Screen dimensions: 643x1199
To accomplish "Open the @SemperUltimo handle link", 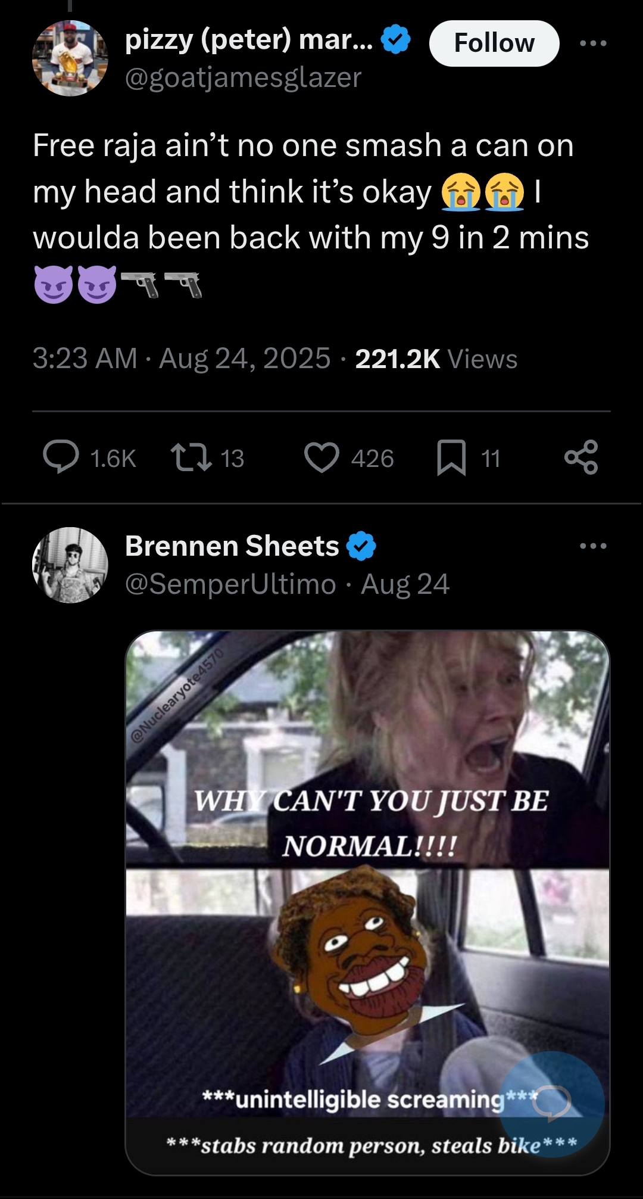I will pos(230,584).
